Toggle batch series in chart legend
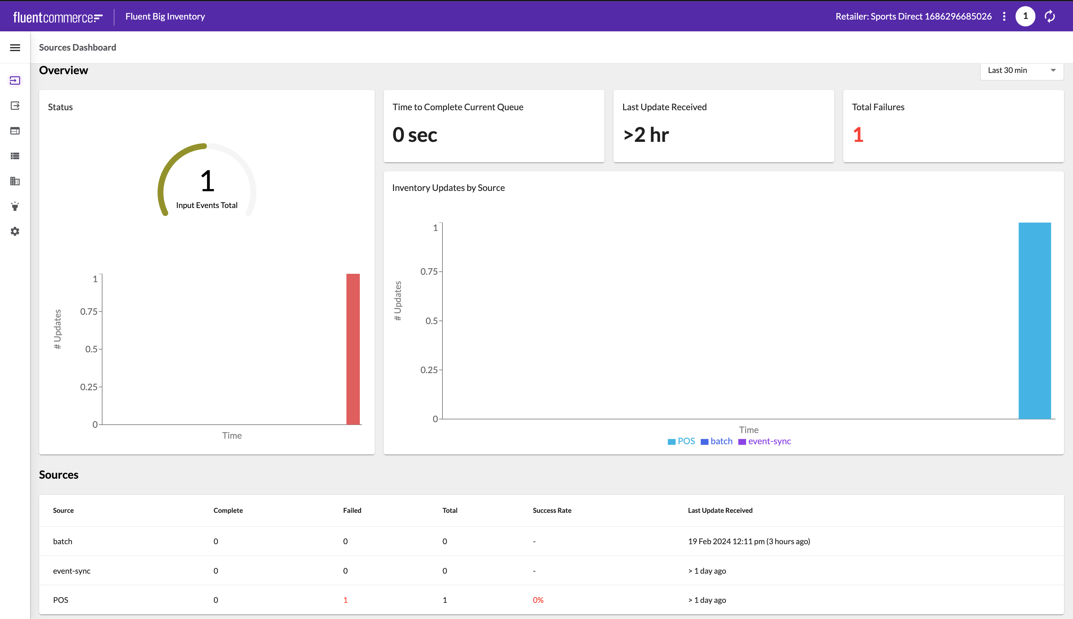Image resolution: width=1073 pixels, height=619 pixels. click(x=716, y=441)
